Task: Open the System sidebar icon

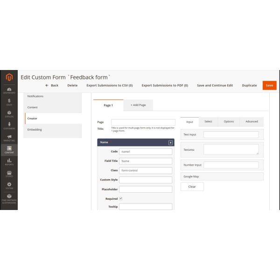Action: point(9,186)
